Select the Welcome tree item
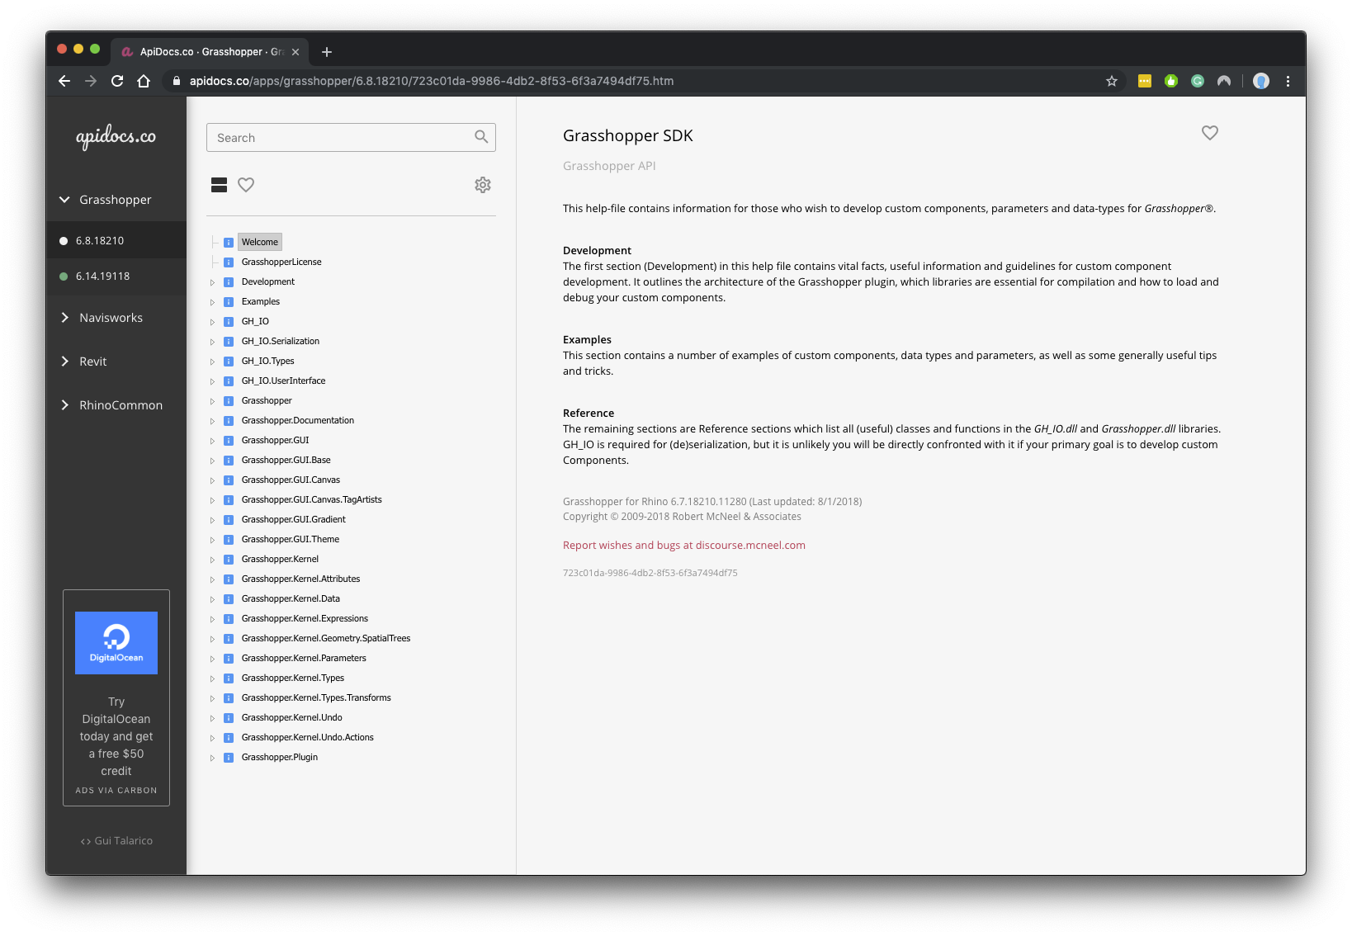 pos(260,242)
